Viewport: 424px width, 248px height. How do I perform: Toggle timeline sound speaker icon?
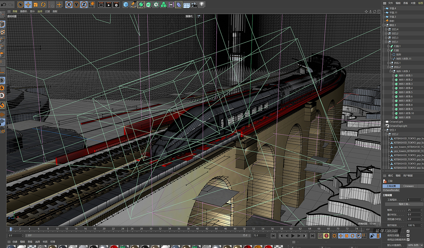[372, 236]
